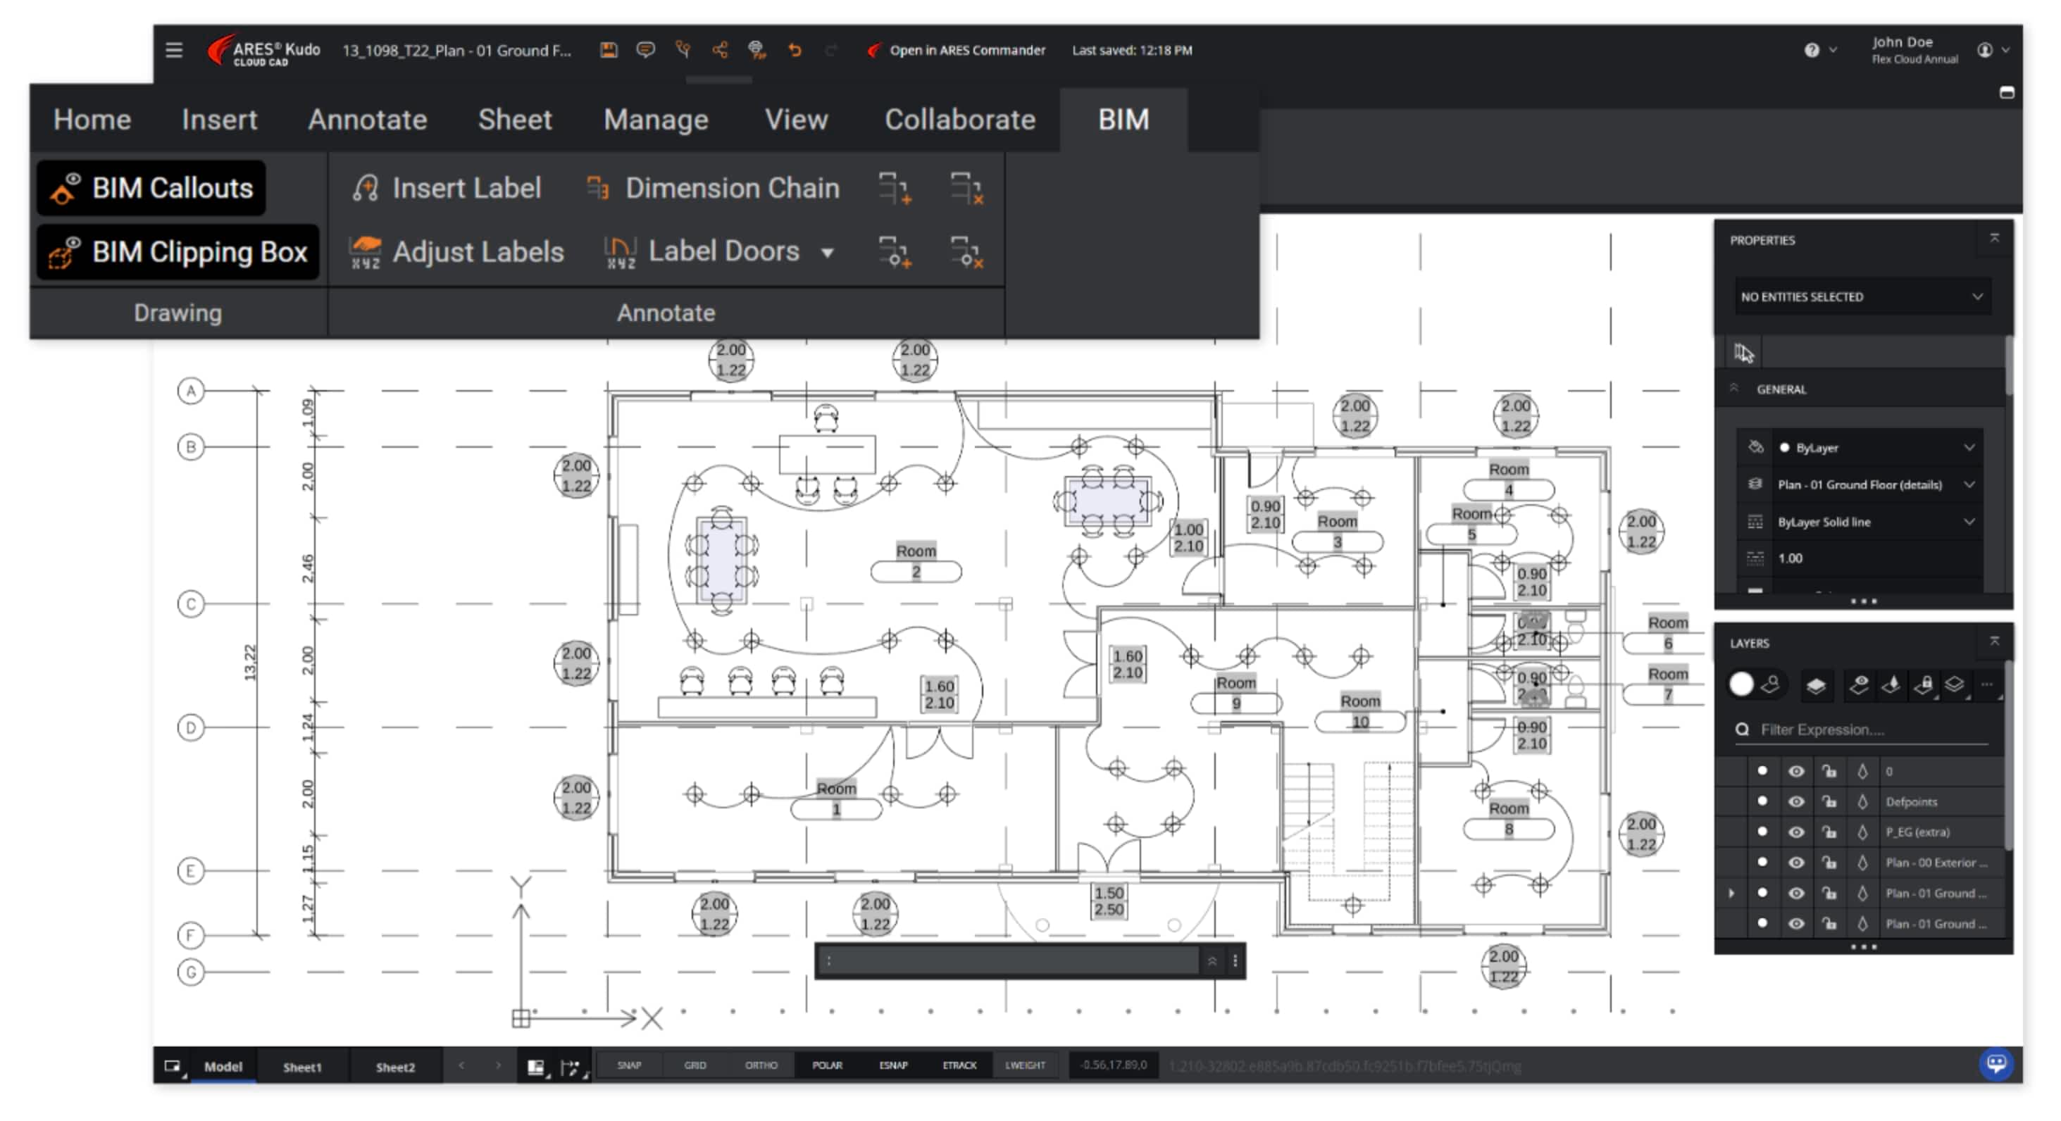Click the white layer color circle
2061x1121 pixels.
(x=1741, y=684)
